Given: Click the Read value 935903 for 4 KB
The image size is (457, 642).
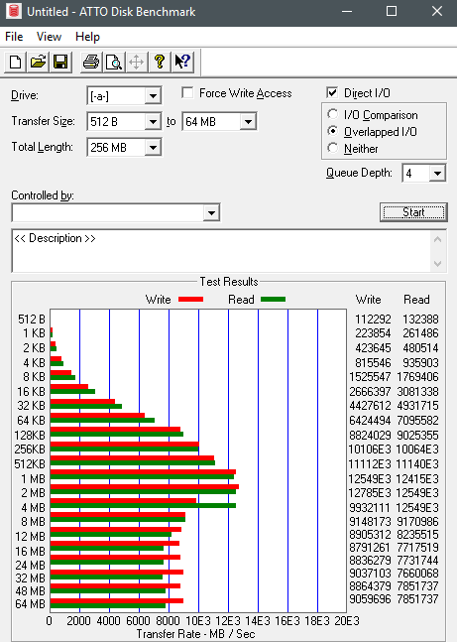Looking at the screenshot, I should (x=420, y=363).
